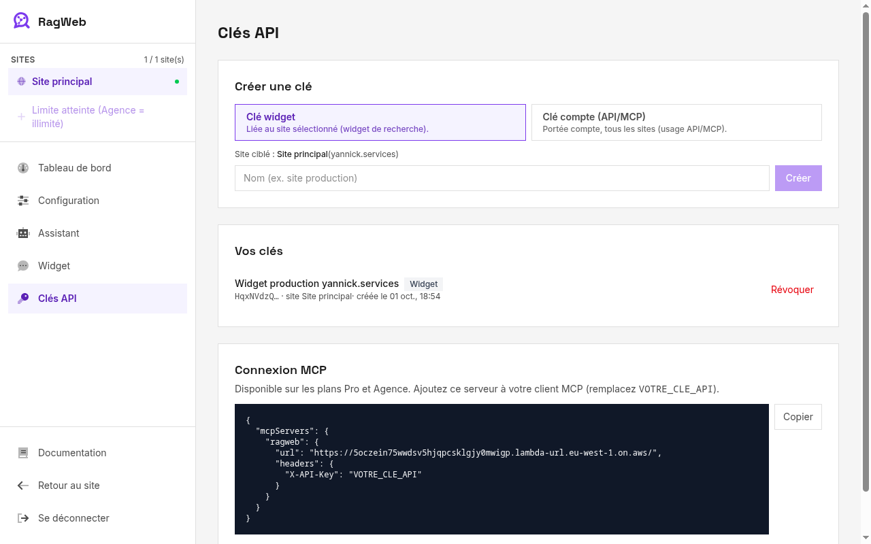871x544 pixels.
Task: Click the key name Widget production yannick.services
Action: (316, 284)
